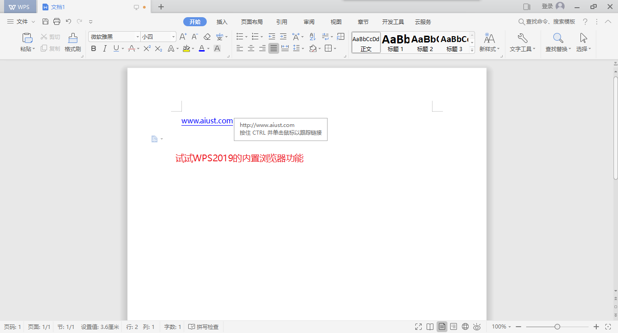Click the www.aiust.com hyperlink
The width and height of the screenshot is (618, 333).
point(207,121)
